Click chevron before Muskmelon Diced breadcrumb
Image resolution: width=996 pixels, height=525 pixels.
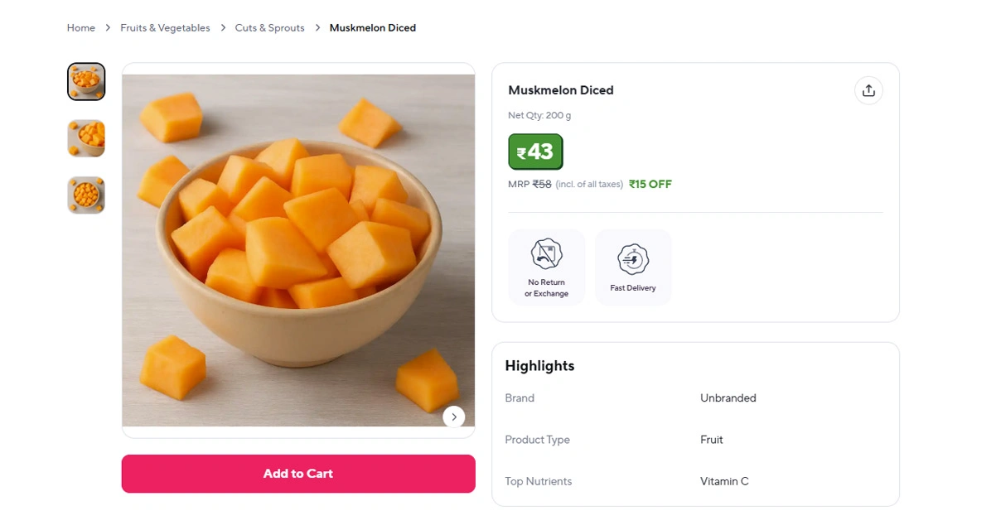317,28
